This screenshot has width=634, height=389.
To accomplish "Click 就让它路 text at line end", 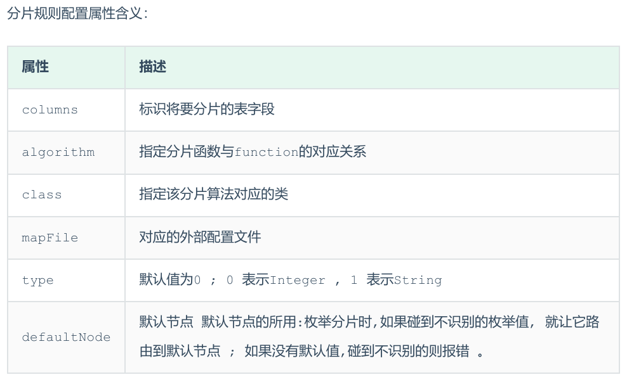I will coord(572,322).
